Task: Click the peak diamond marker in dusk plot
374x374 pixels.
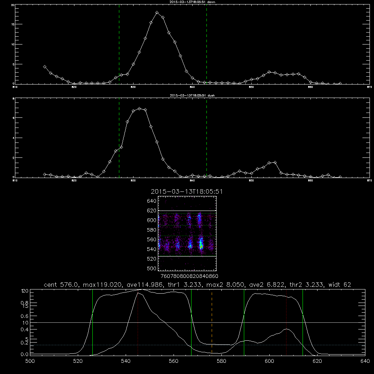Action: coord(139,109)
